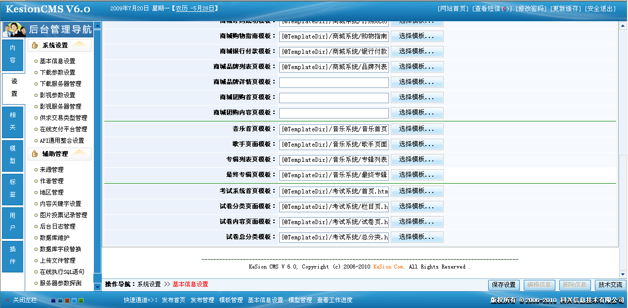This screenshot has height=308, width=628.
Task: Collapse the 系统设置 menu group
Action: click(59, 45)
